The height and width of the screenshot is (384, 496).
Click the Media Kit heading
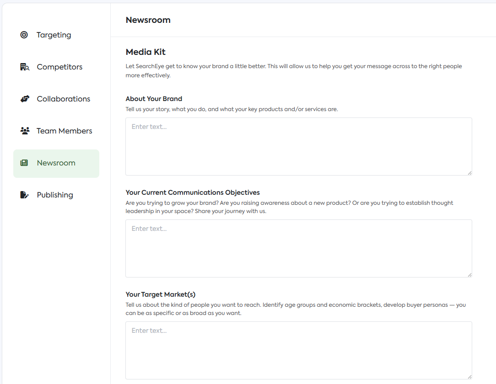[146, 52]
